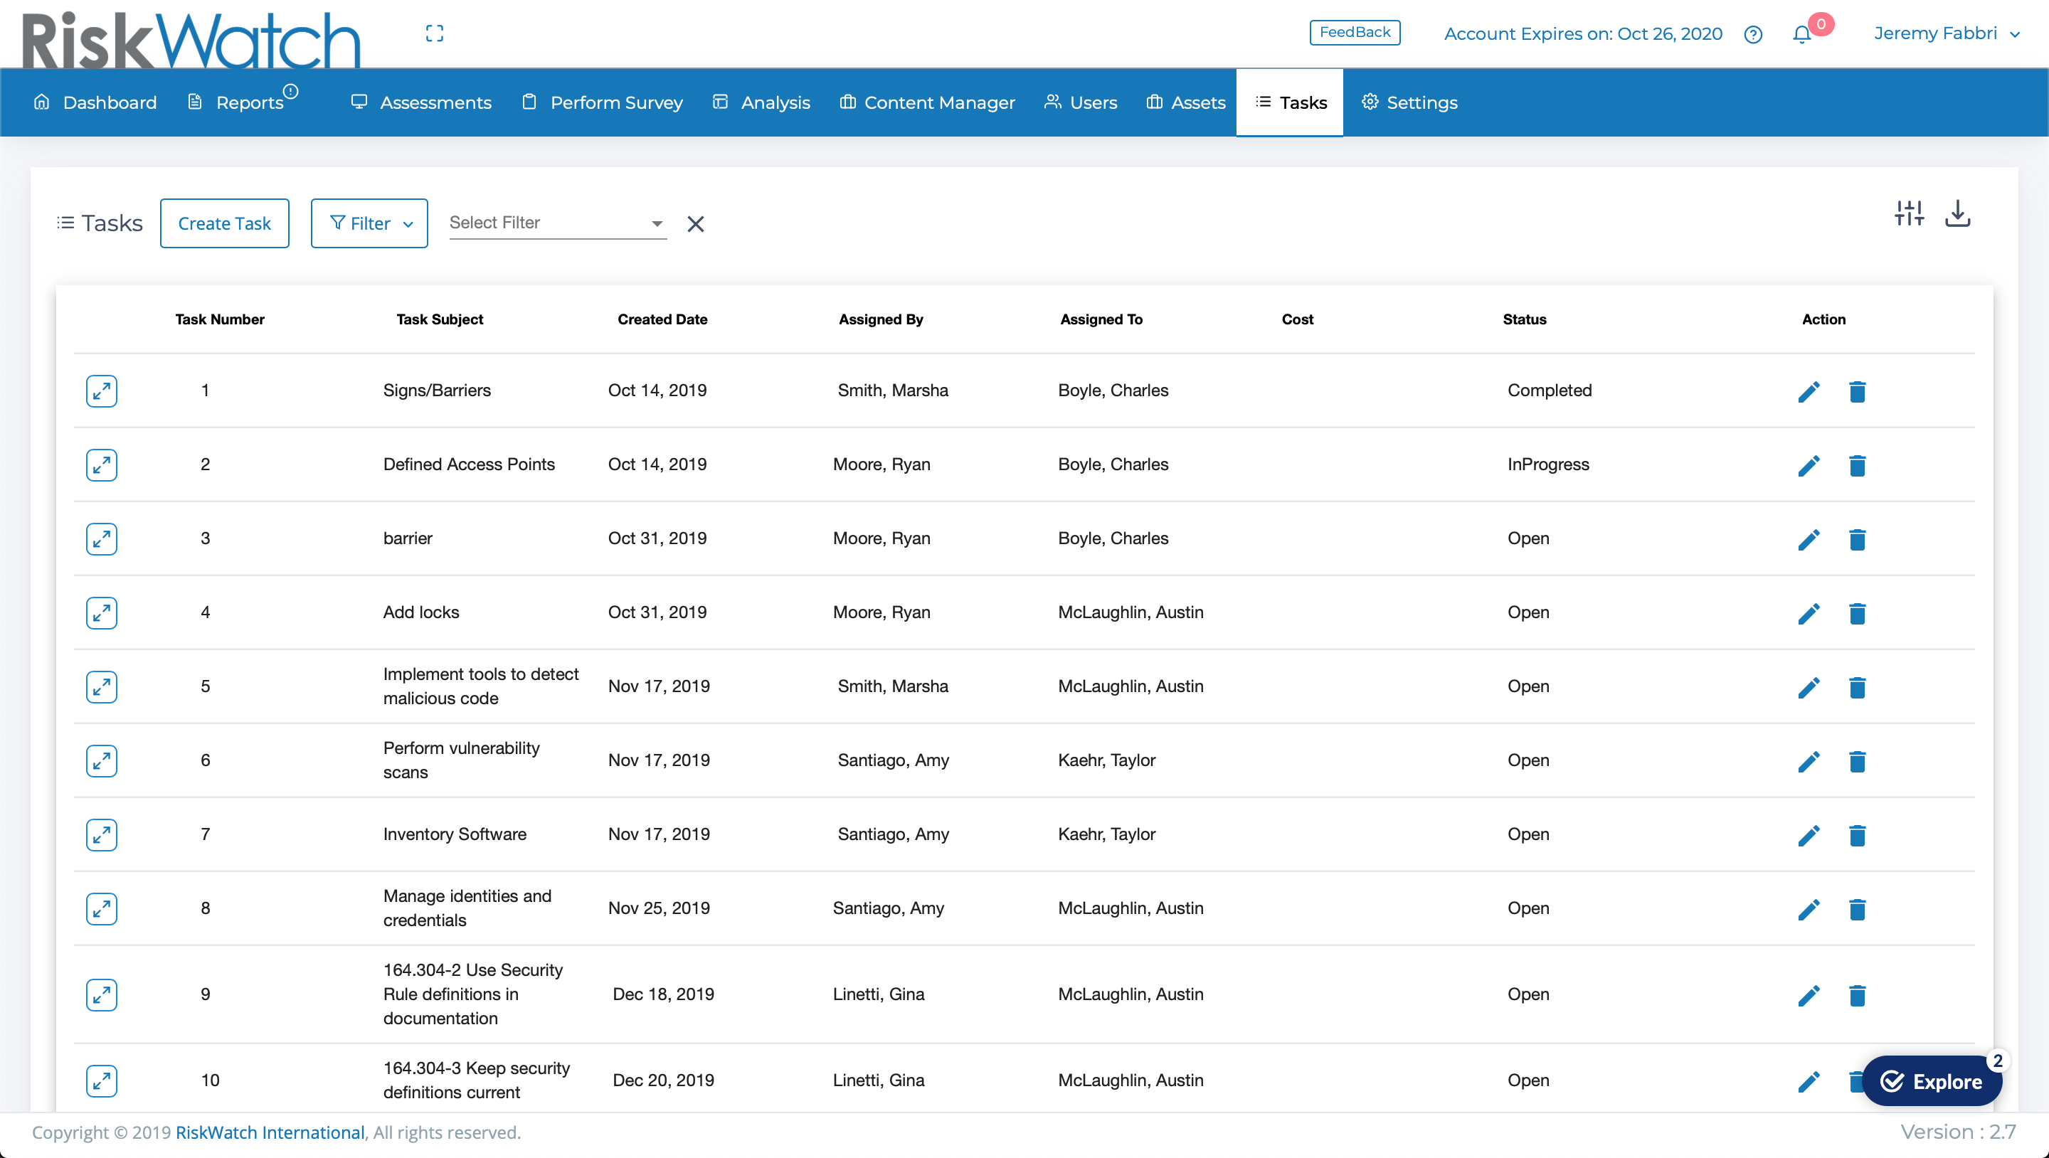Expand task 10 details
This screenshot has width=2049, height=1158.
[x=101, y=1080]
